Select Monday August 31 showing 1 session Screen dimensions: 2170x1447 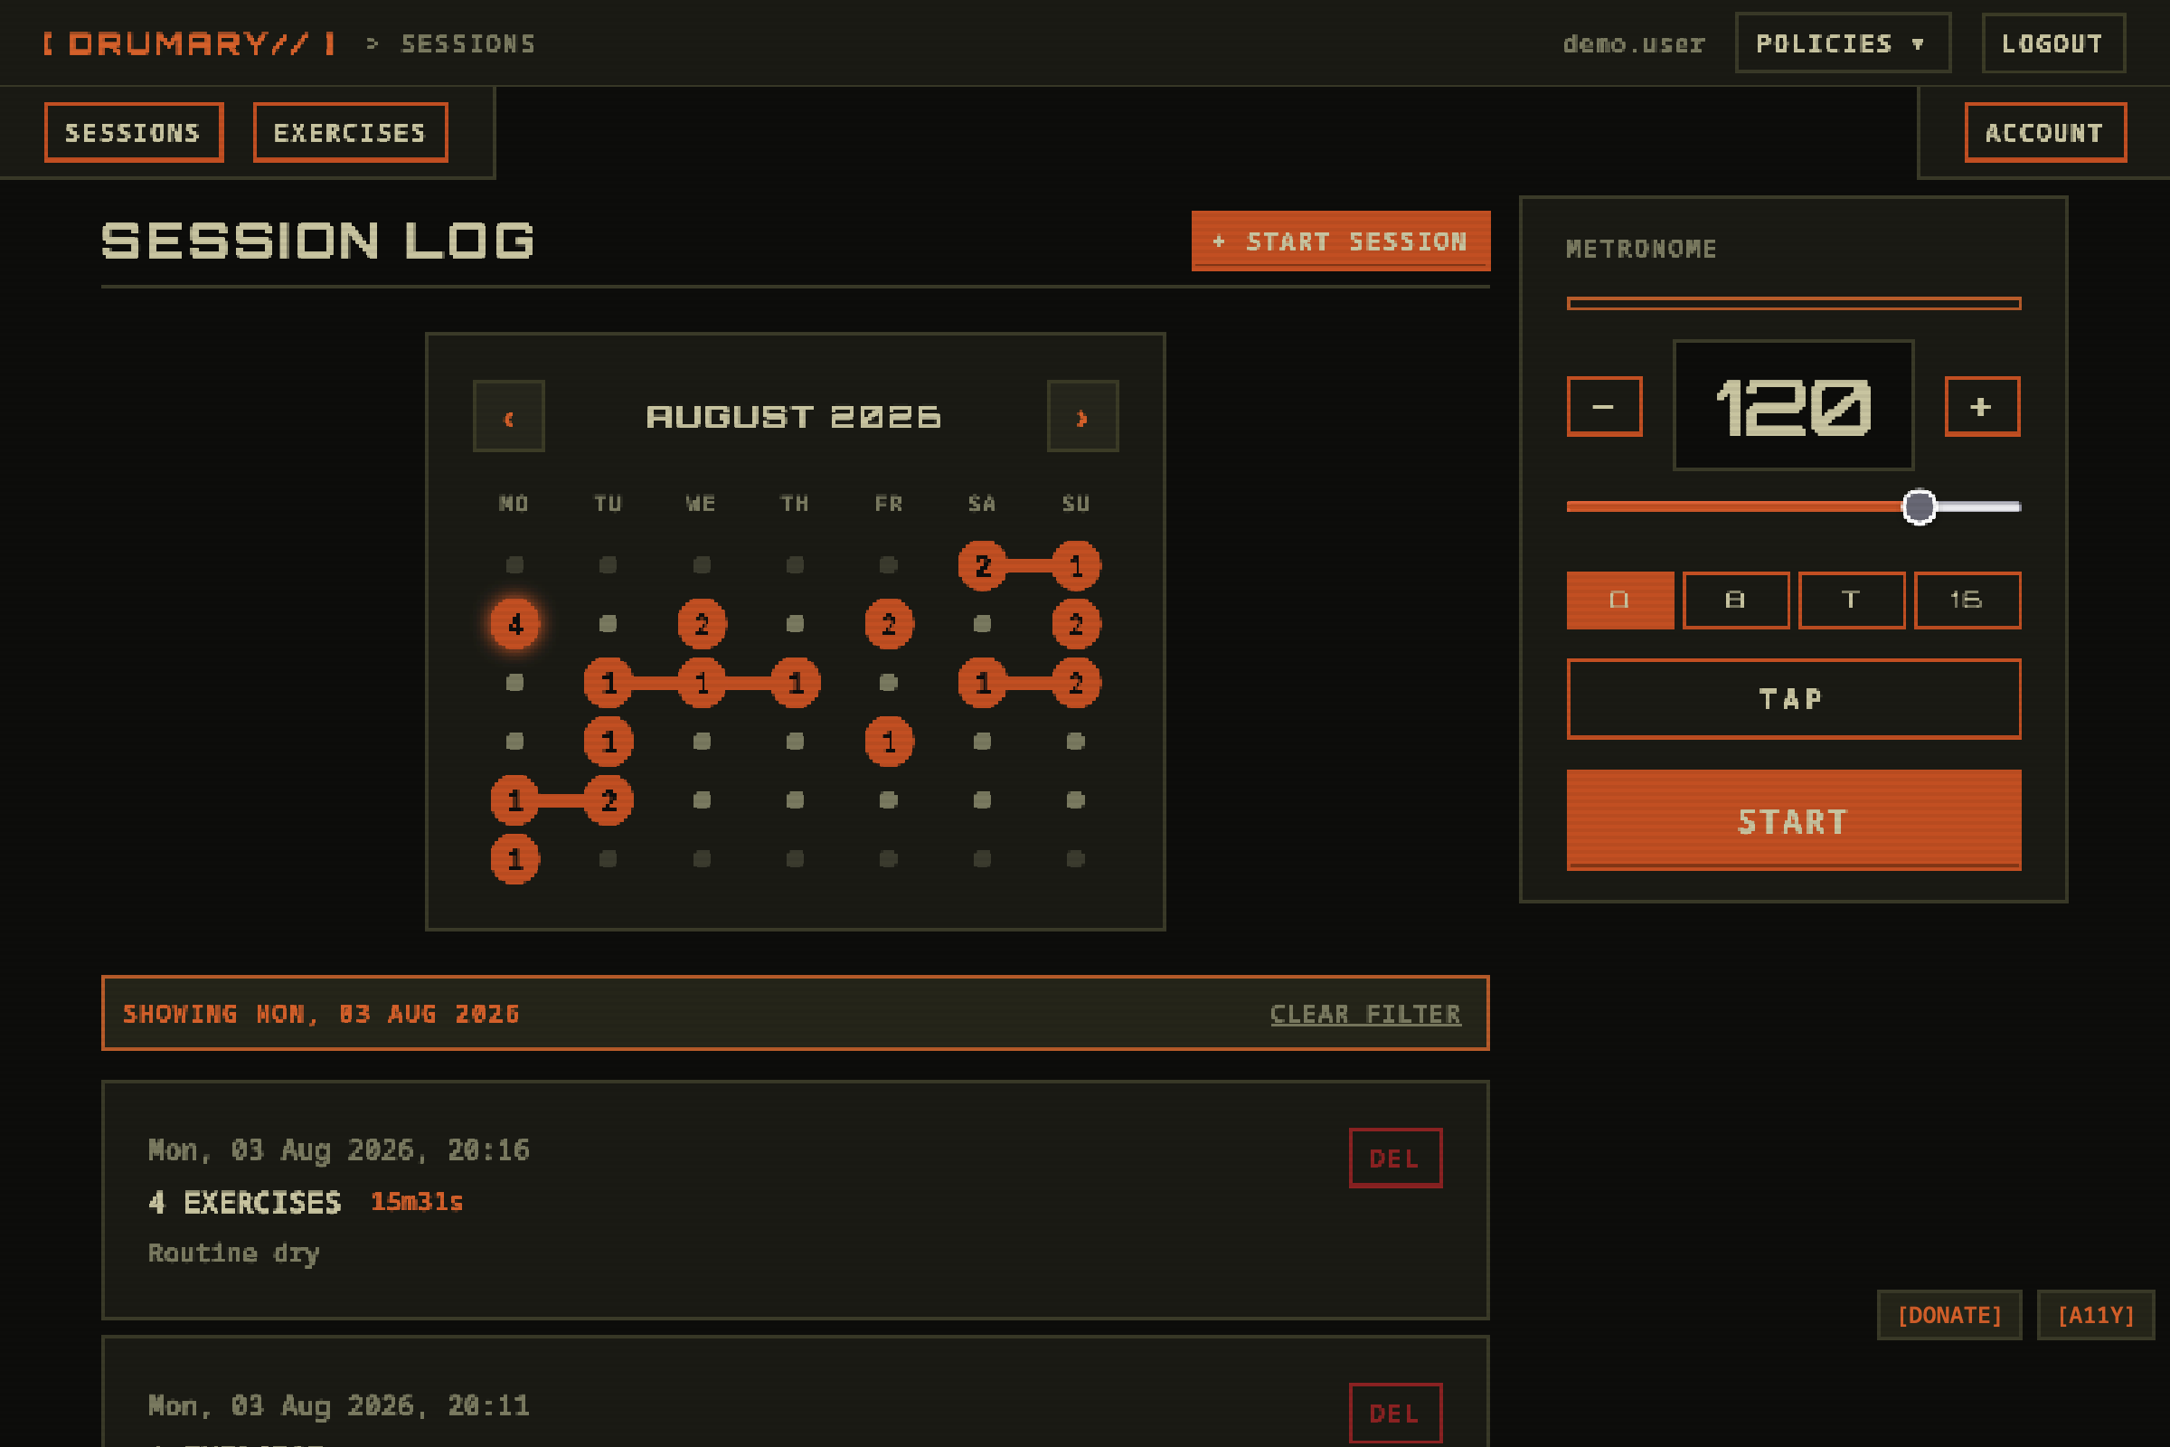pos(514,859)
